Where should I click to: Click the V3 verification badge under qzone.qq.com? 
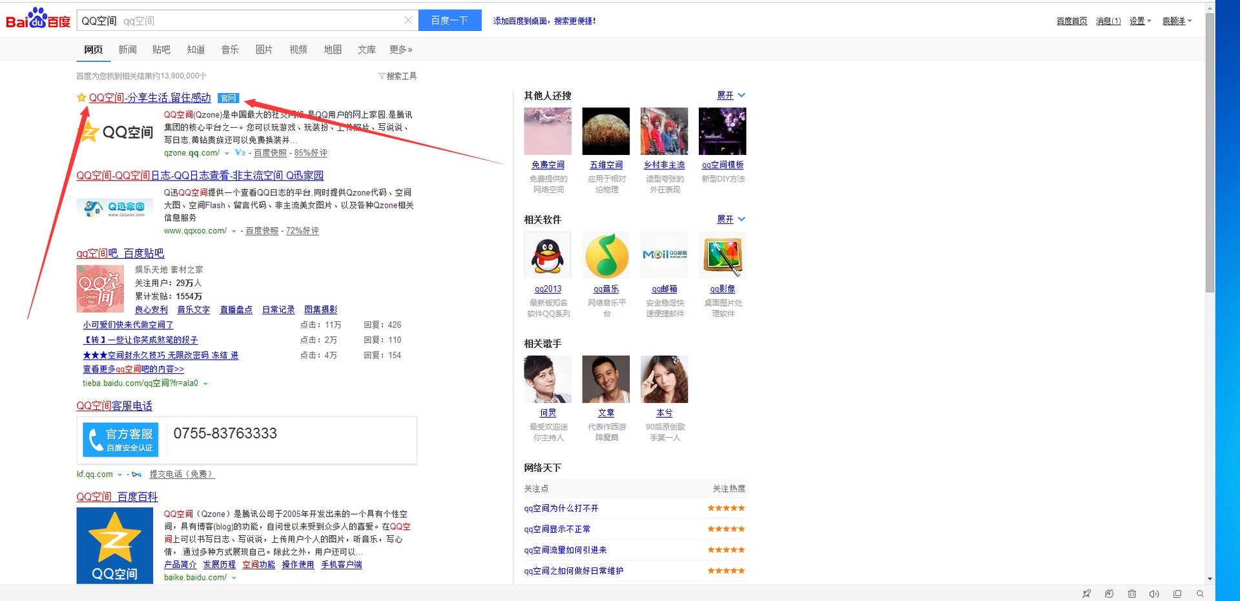[x=240, y=153]
